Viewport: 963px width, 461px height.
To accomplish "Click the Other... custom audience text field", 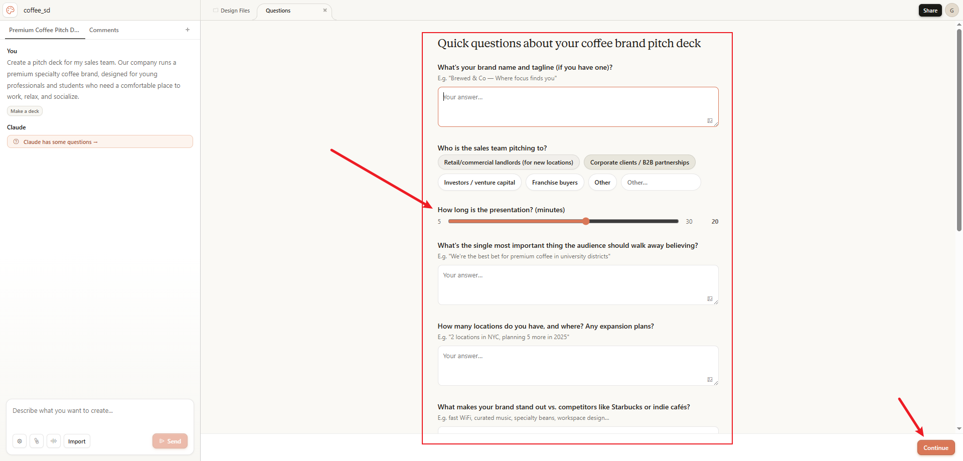I will 661,183.
